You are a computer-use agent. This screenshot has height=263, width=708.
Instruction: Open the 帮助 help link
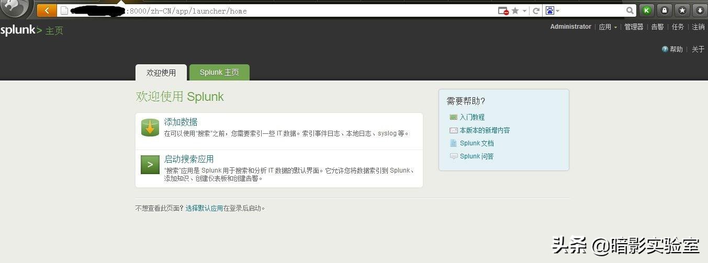(676, 49)
